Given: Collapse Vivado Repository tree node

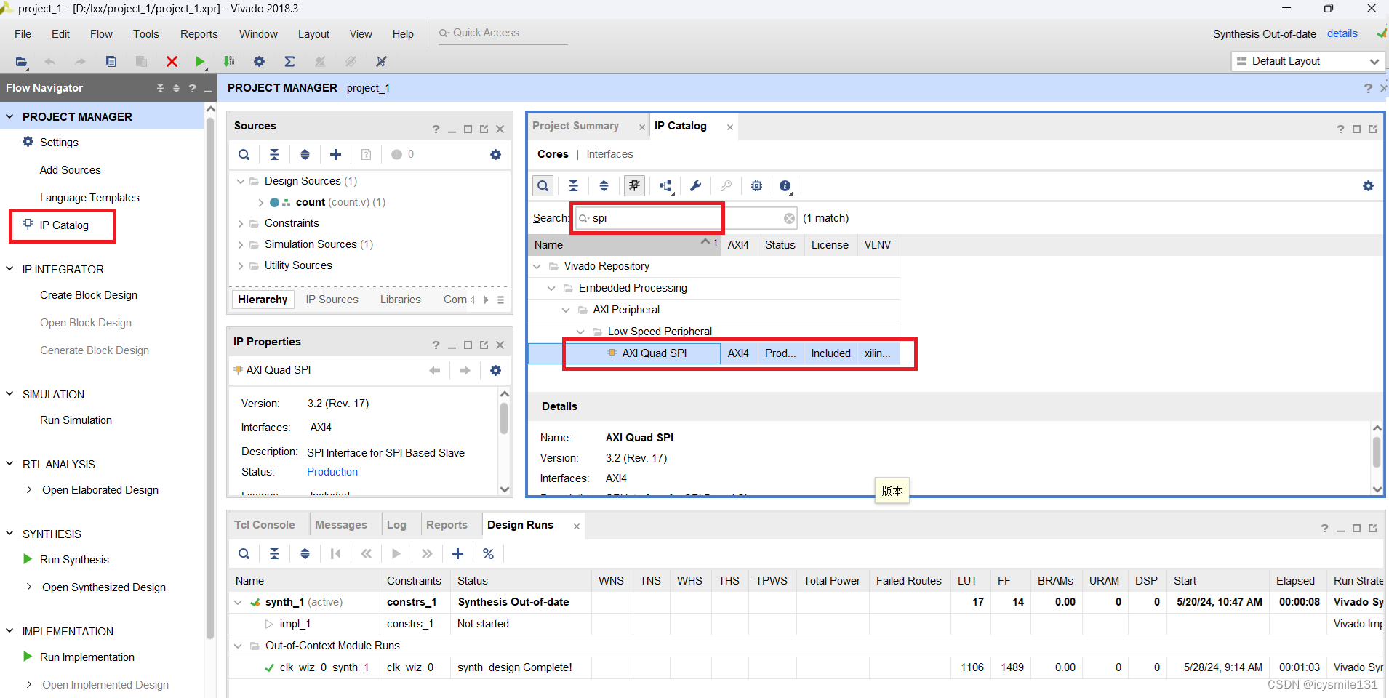Looking at the screenshot, I should coord(537,266).
